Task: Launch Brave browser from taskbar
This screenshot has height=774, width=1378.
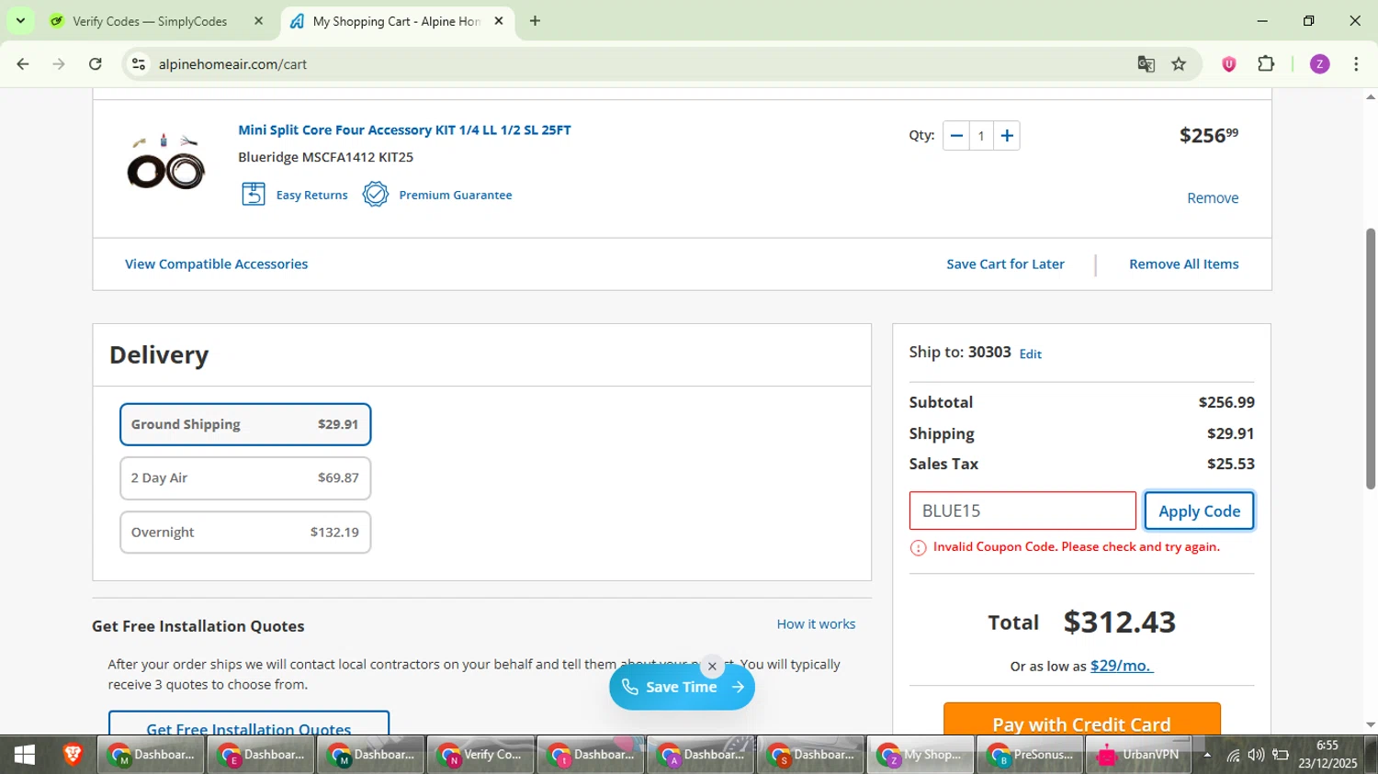Action: (x=73, y=756)
